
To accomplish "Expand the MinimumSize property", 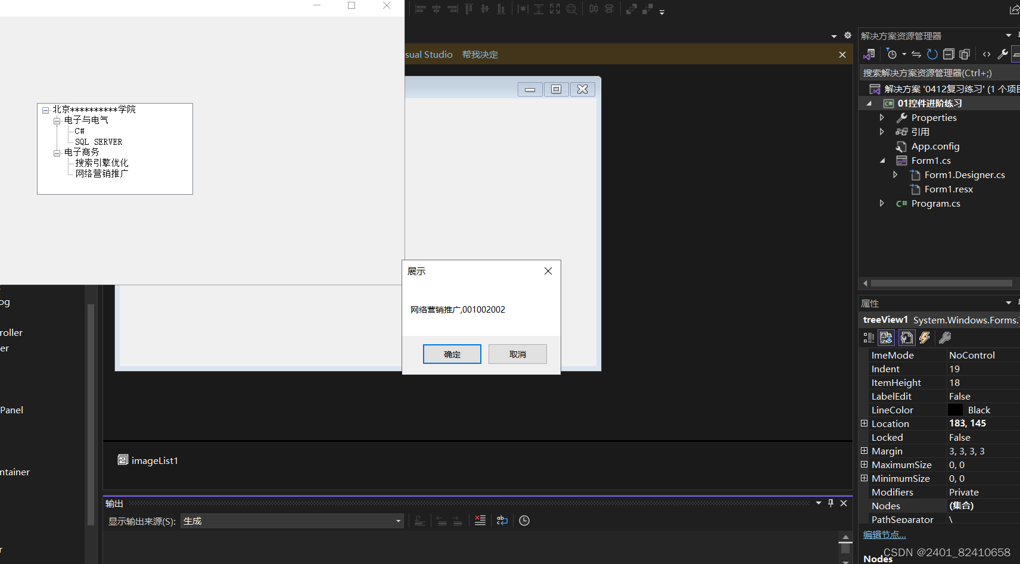I will pyautogui.click(x=864, y=478).
